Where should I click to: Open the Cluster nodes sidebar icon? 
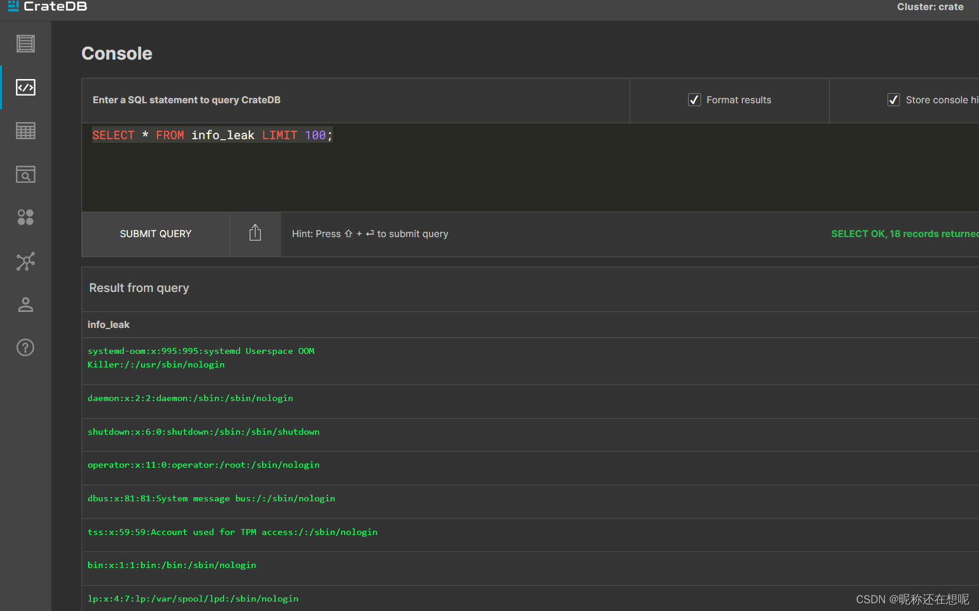(x=25, y=261)
